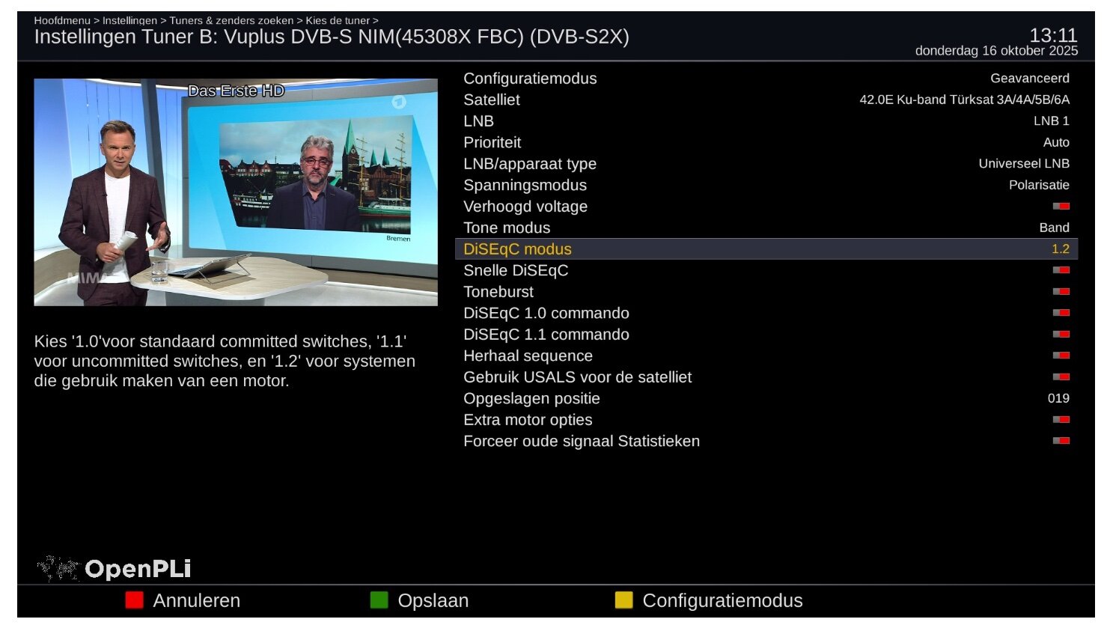Viewport: 1110px width, 631px height.
Task: Select the LNB/apparaat type row label
Action: [530, 163]
